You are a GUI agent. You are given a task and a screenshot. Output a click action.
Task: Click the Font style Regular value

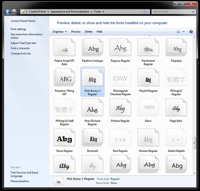(x=115, y=179)
